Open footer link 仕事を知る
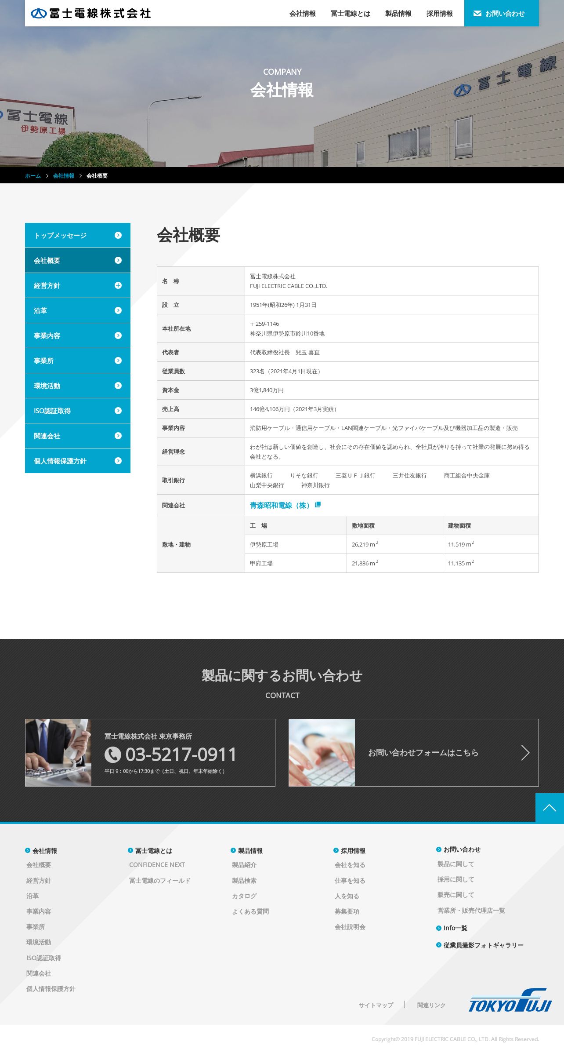Viewport: 564px width, 1053px height. 350,881
